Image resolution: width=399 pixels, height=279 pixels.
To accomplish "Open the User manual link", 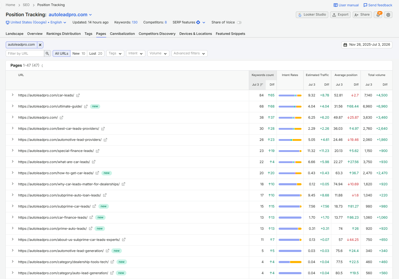I will click(x=346, y=5).
